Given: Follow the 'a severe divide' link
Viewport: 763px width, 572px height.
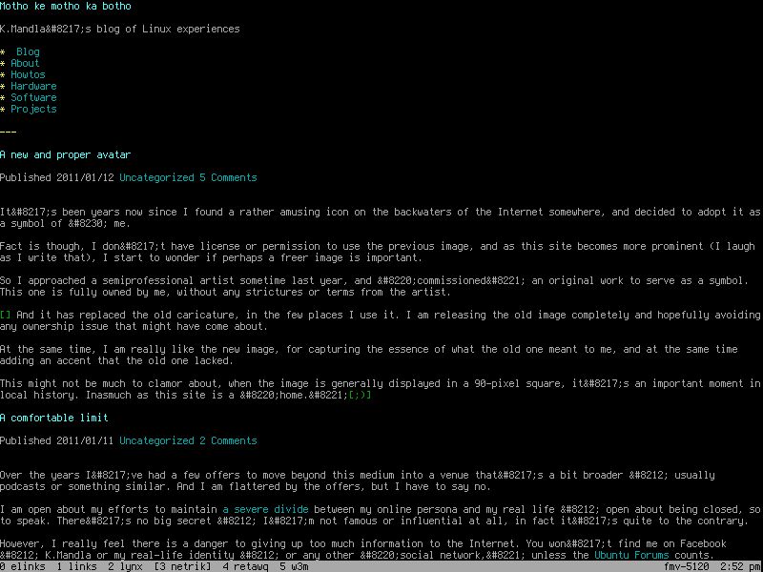Looking at the screenshot, I should [266, 509].
